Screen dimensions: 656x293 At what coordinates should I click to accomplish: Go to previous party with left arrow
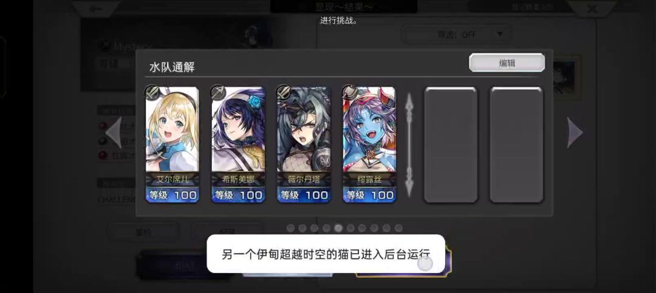(114, 132)
